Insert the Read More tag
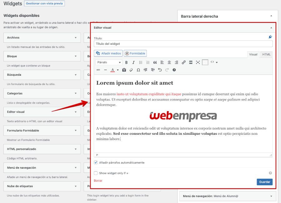Viewport: 281px width, 203px height. [191, 62]
